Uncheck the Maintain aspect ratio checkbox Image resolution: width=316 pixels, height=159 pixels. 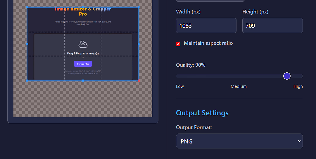(178, 44)
